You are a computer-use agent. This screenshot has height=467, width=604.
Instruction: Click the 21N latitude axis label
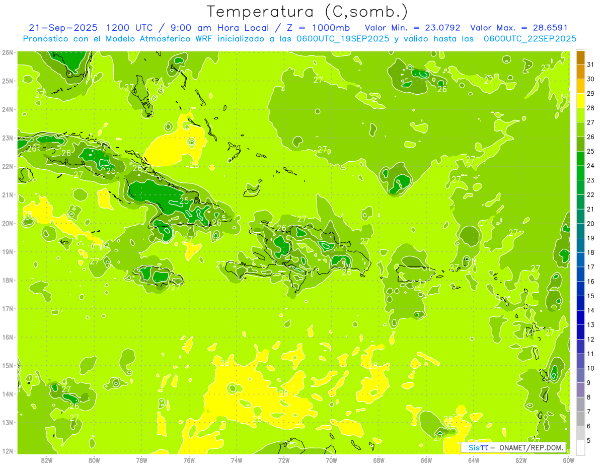(x=8, y=195)
